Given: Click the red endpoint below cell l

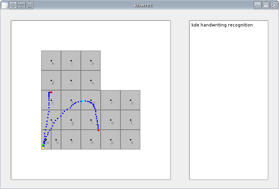Looking at the screenshot, I should click(x=98, y=130).
